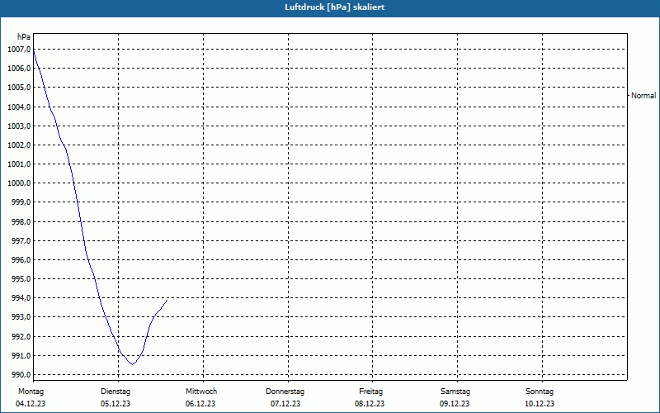Click the date 09.12.23
Viewport: 660px width, 413px height.
click(455, 404)
